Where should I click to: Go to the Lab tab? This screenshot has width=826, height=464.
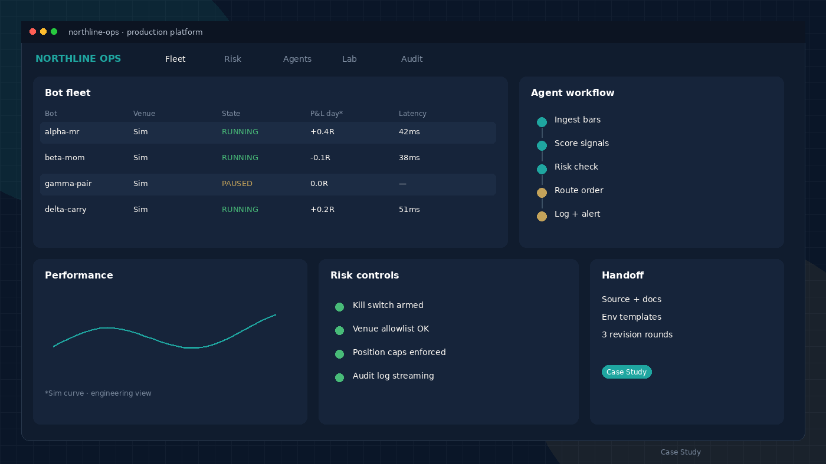click(349, 59)
